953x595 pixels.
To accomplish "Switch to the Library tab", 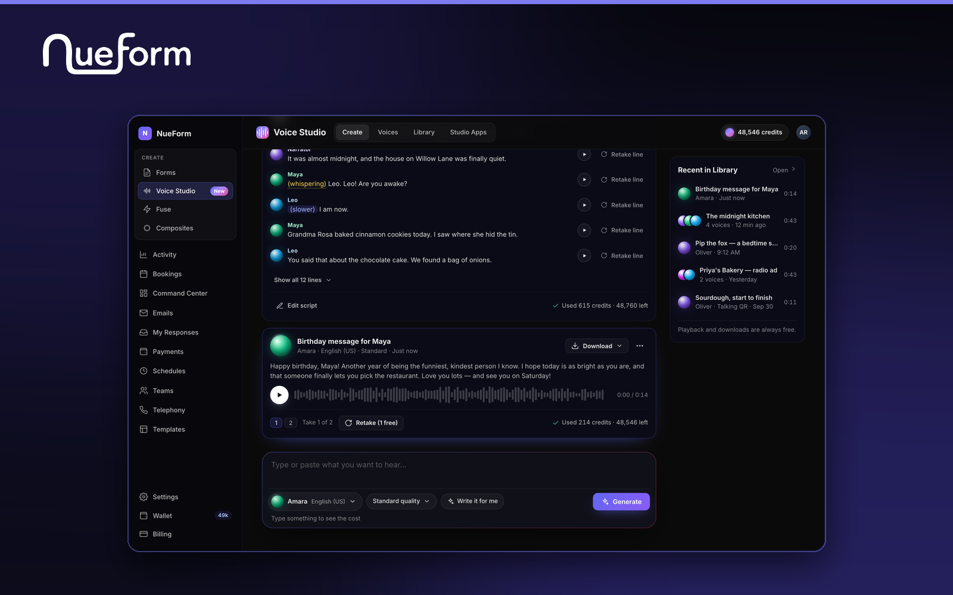I will 424,132.
